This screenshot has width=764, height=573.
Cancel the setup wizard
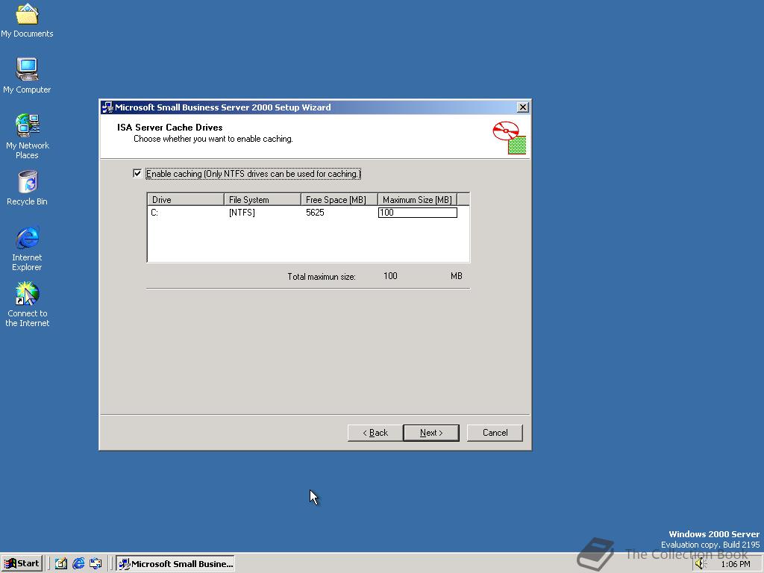495,433
